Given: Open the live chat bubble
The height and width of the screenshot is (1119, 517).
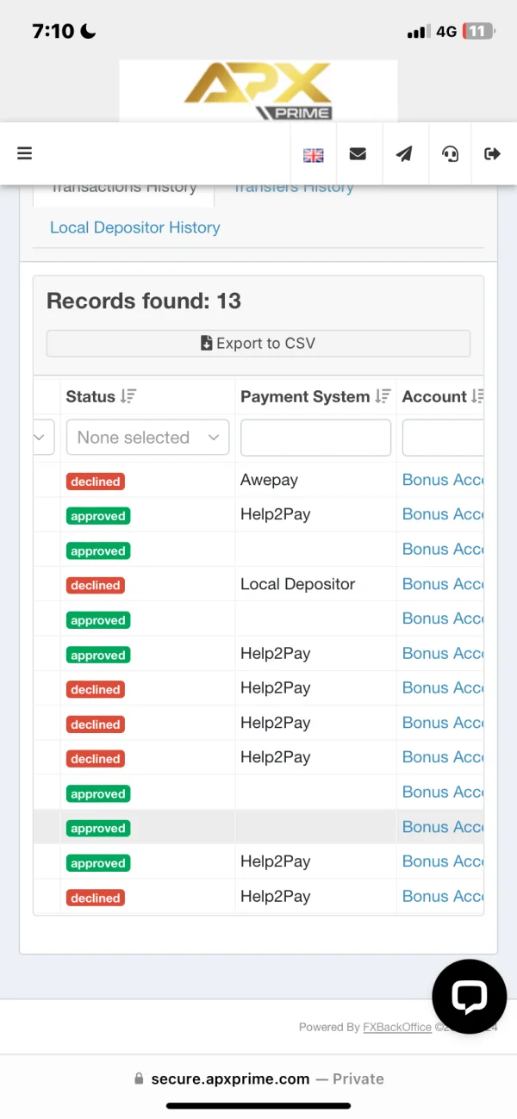Looking at the screenshot, I should coord(470,997).
